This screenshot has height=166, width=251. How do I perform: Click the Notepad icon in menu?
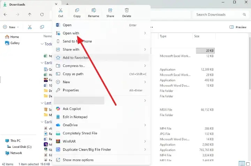(58, 117)
